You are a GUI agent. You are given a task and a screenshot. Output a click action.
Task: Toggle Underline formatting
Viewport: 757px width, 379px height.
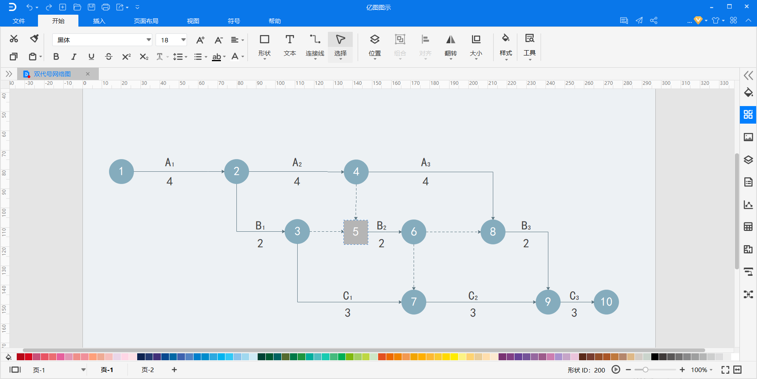click(91, 56)
